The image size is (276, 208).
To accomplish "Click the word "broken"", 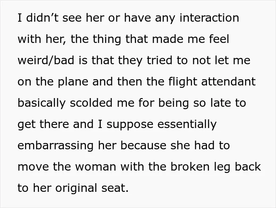I will click(190, 167).
